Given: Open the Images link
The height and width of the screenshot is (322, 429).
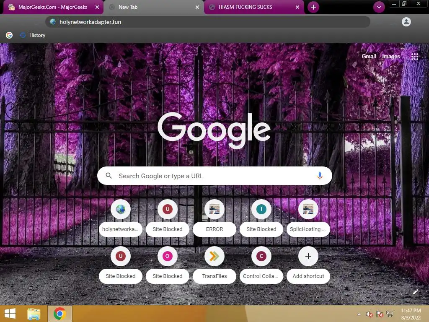Looking at the screenshot, I should 391,57.
